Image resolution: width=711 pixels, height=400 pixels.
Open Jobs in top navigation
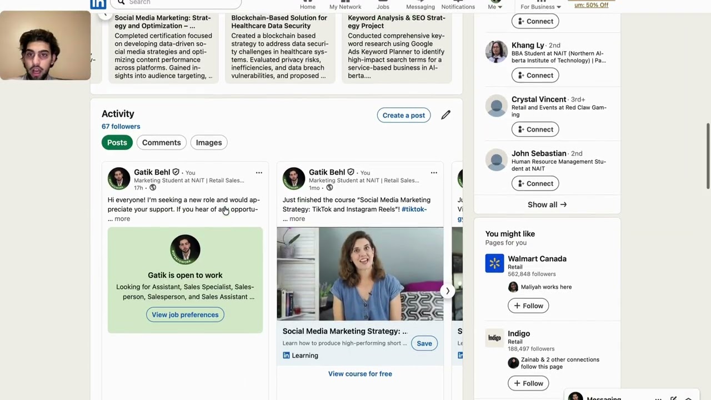point(383,6)
